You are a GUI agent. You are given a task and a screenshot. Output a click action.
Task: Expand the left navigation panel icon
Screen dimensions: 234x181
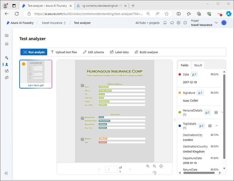6,35
